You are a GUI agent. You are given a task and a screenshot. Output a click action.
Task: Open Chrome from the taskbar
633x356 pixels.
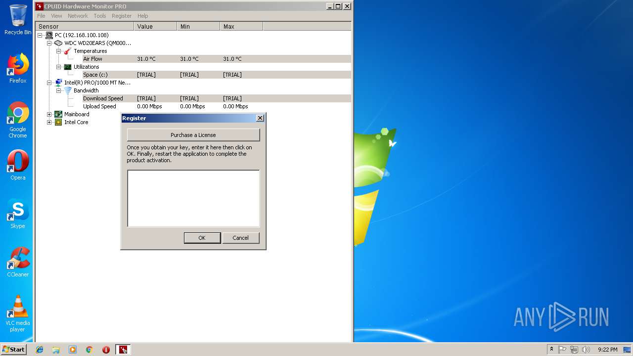[x=89, y=350]
